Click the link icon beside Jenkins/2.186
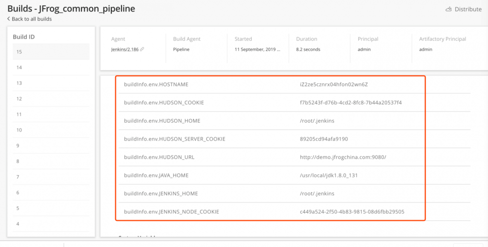 [142, 49]
